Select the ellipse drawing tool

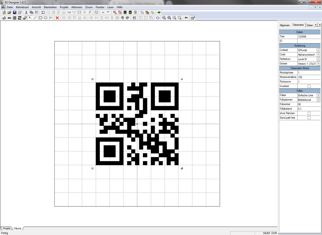(x=45, y=18)
